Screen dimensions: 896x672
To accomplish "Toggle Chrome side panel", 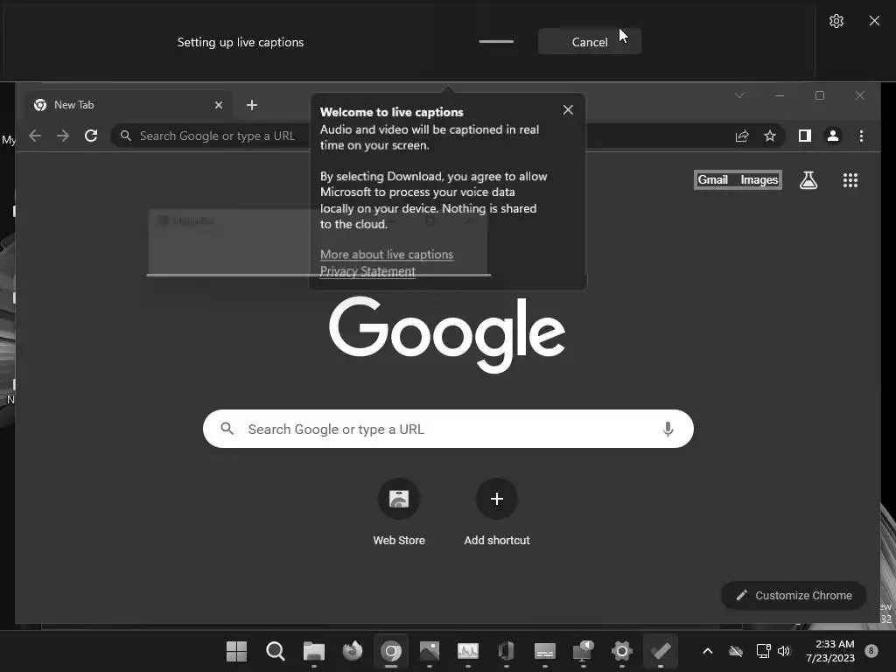I will (805, 136).
